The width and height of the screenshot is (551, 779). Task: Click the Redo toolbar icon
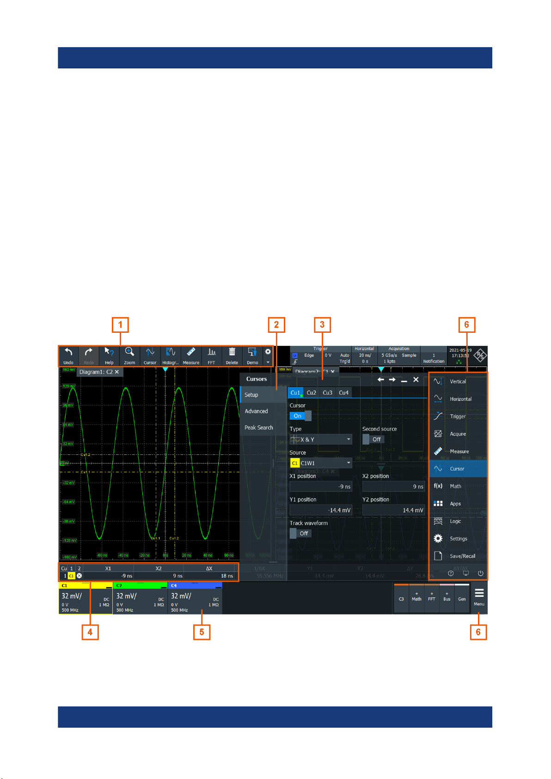(89, 356)
